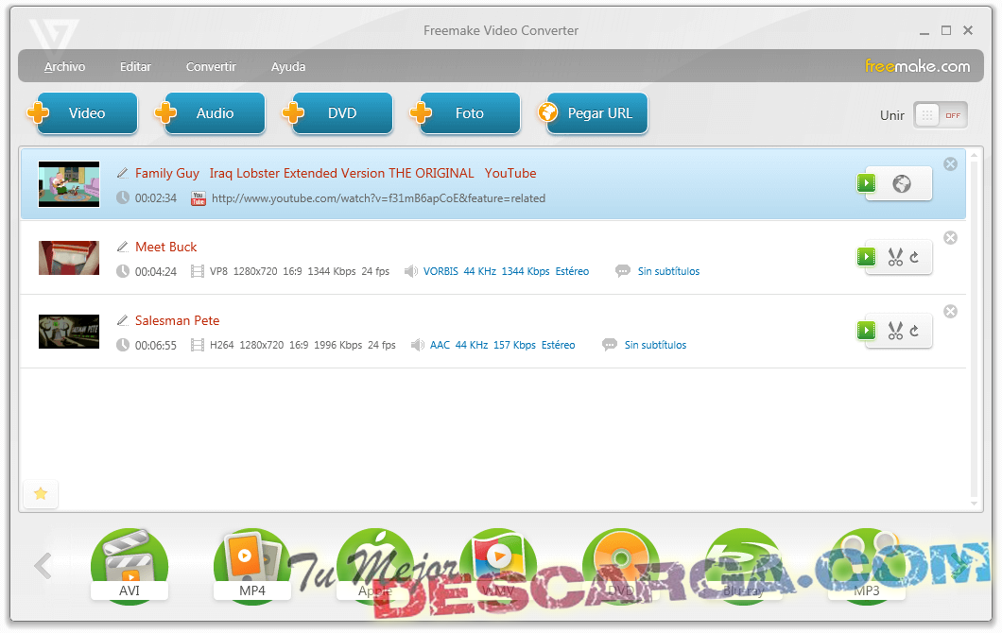
Task: Click the Family Guy YouTube URL text
Action: [378, 198]
